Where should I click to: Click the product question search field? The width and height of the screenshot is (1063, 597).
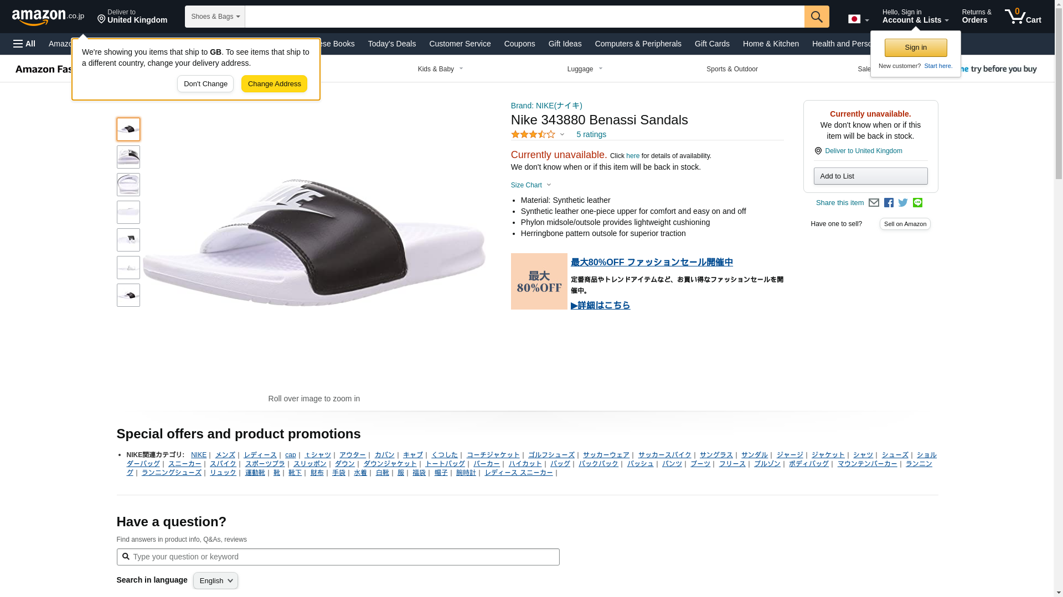tap(338, 557)
